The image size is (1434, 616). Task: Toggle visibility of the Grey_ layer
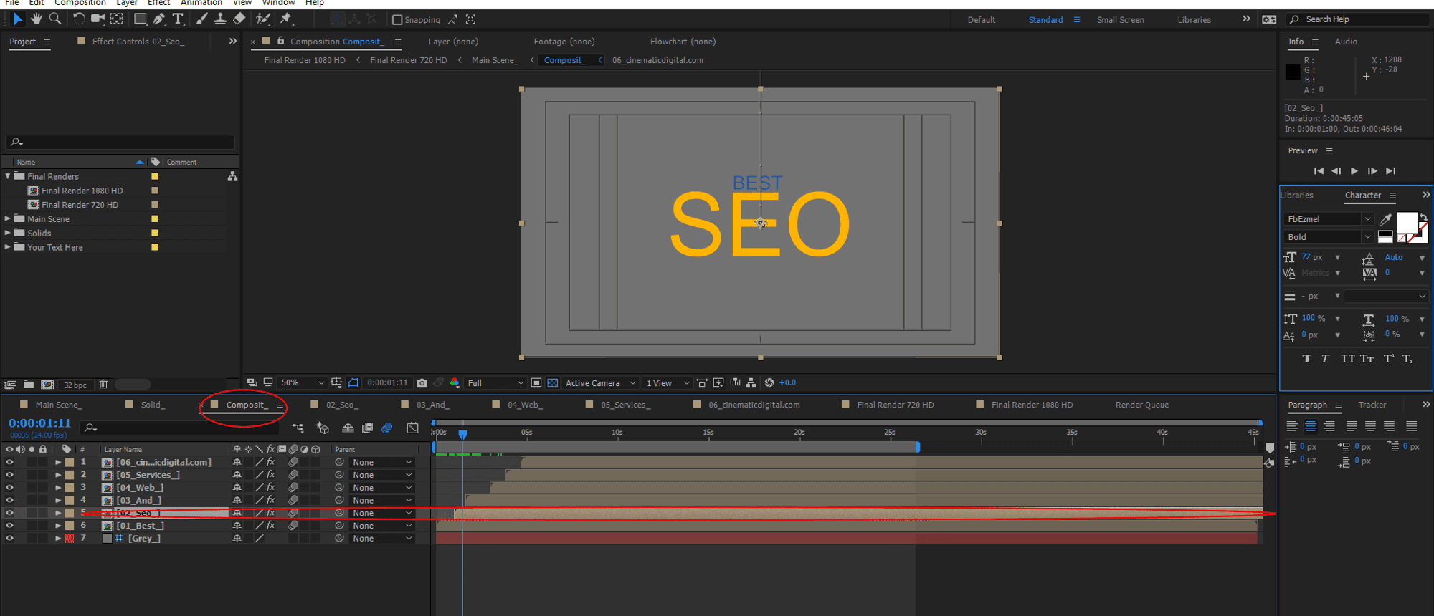point(9,539)
